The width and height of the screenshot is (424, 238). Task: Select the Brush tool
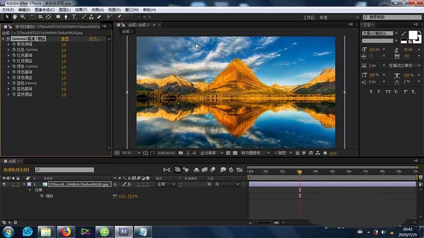[84, 17]
